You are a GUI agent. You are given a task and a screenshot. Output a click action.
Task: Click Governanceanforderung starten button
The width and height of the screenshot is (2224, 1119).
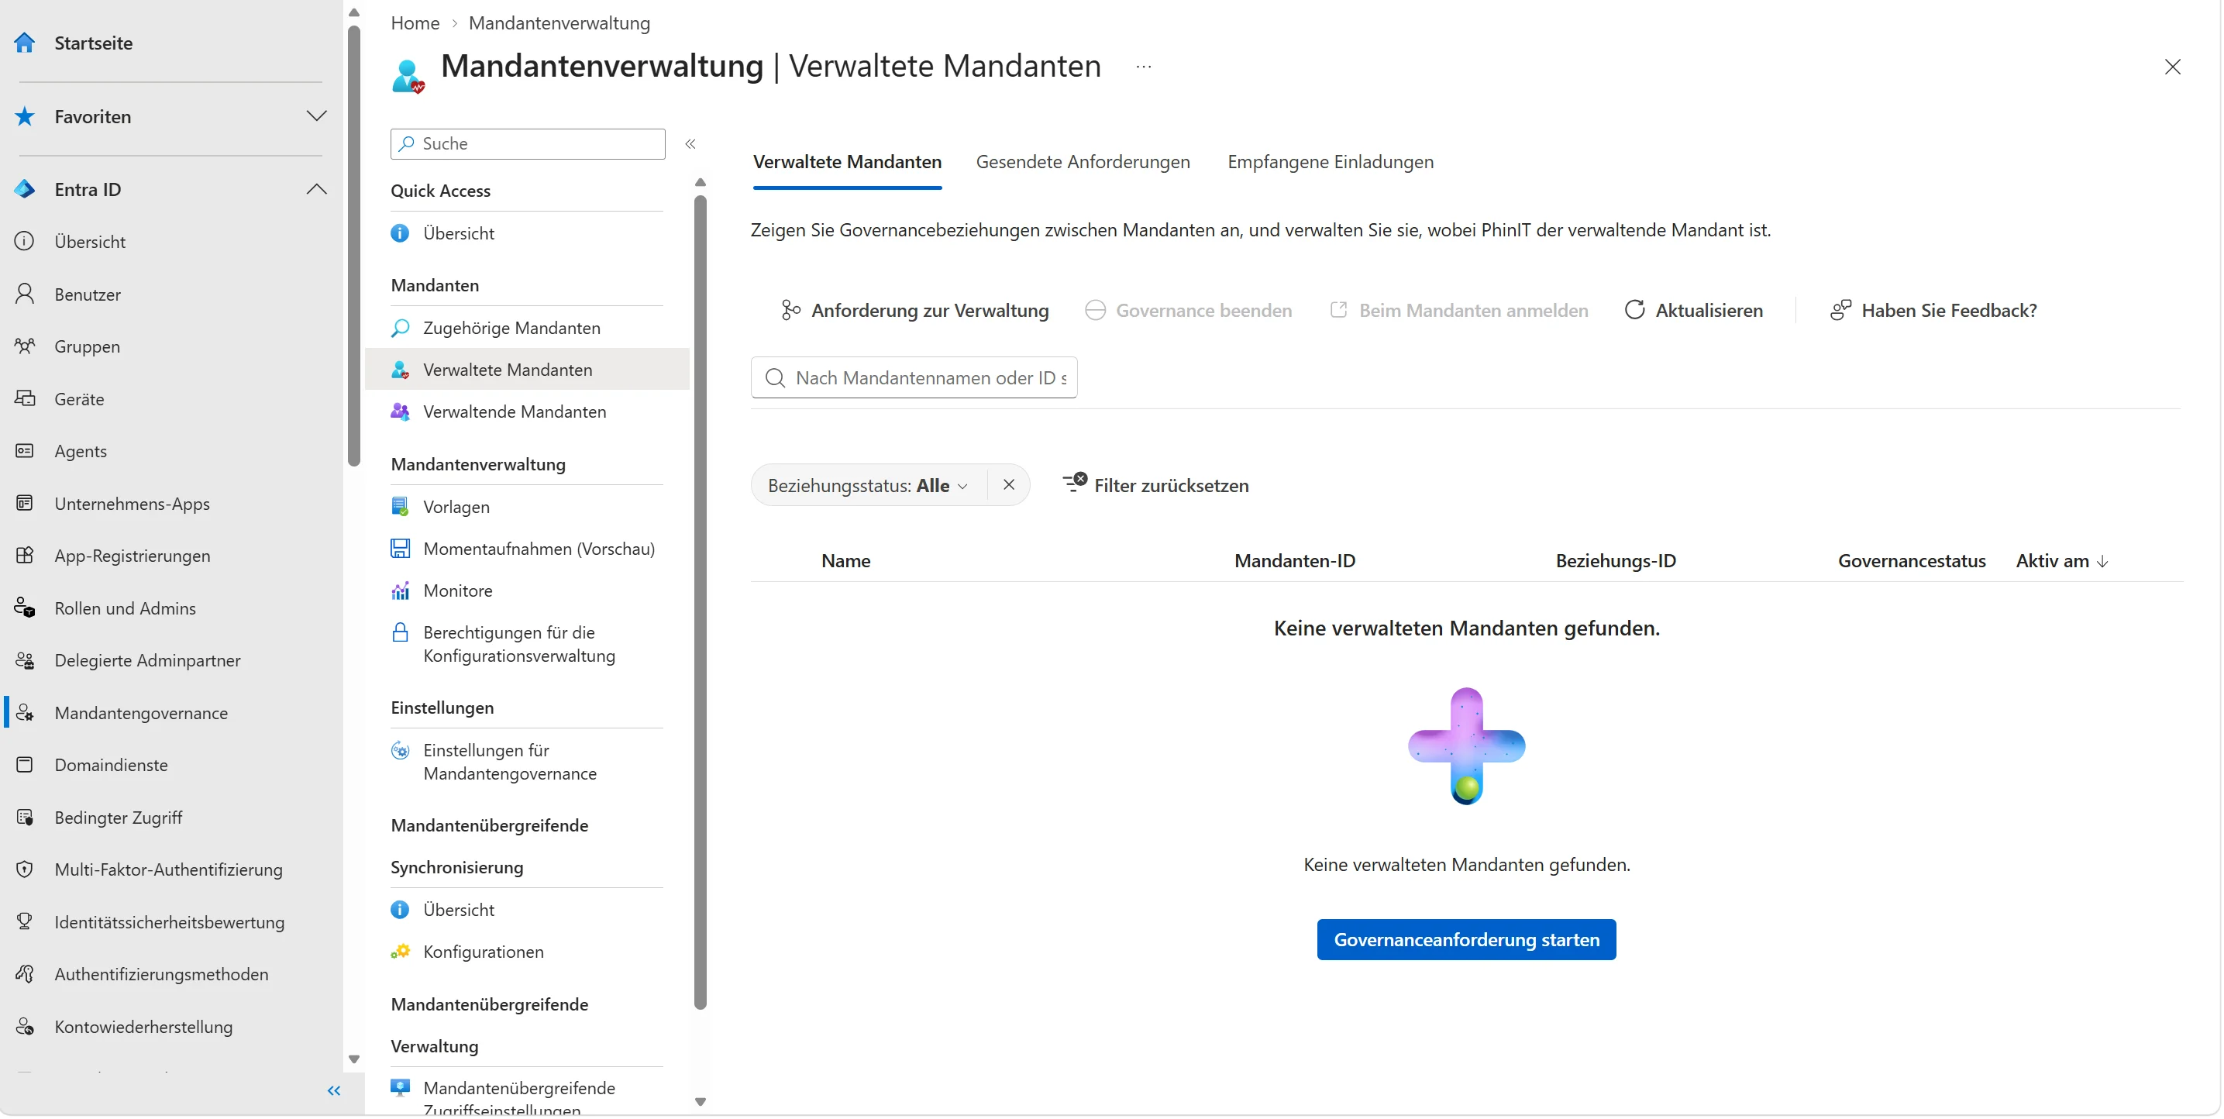(x=1466, y=939)
